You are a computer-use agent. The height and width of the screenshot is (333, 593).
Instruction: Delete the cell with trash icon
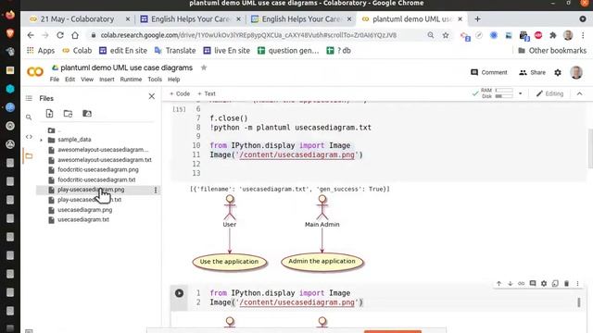pos(566,284)
